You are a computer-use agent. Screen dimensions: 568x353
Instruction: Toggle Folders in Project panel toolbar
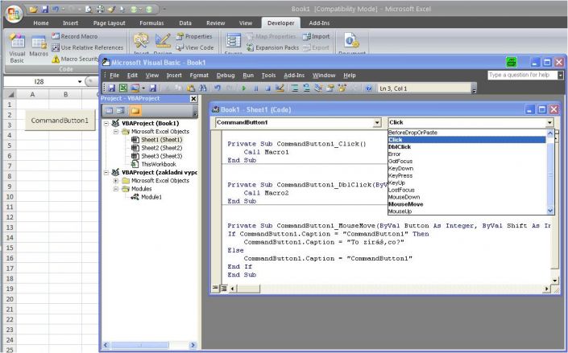pos(135,111)
